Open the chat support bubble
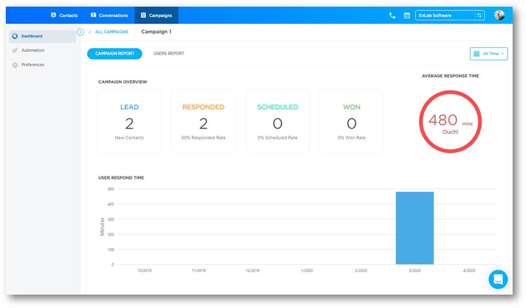Image resolution: width=526 pixels, height=308 pixels. pos(498,279)
